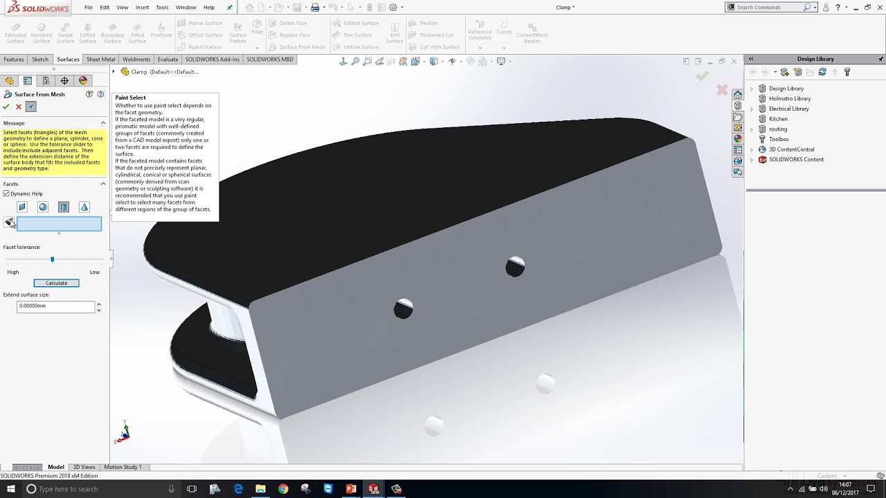
Task: Collapse the Facets section
Action: tap(103, 184)
